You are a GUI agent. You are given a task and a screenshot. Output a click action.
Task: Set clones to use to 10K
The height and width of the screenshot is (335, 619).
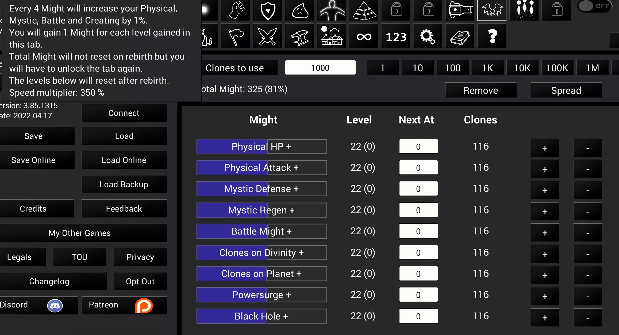point(522,68)
